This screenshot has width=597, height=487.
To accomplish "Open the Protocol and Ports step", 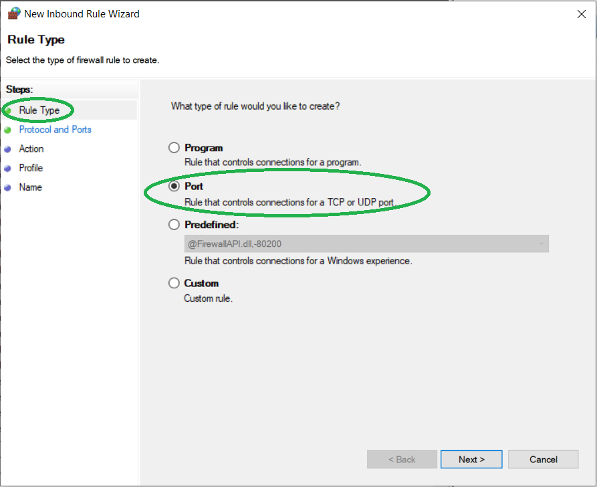I will tap(55, 130).
